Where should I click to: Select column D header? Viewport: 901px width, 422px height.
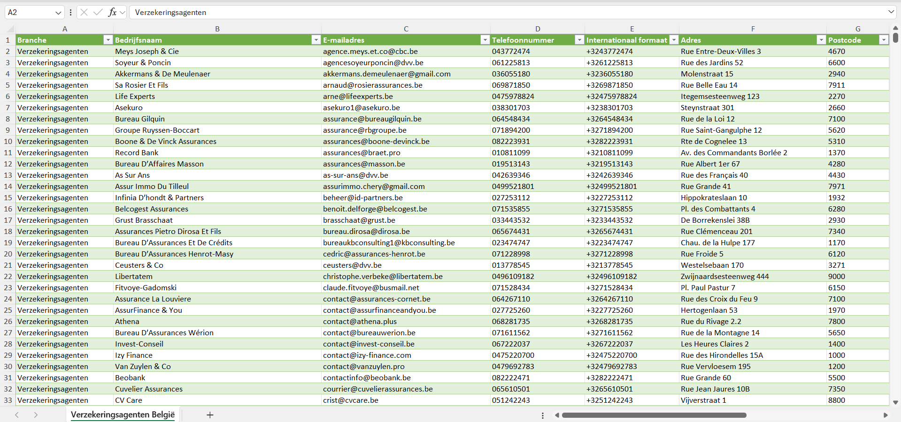tap(537, 29)
